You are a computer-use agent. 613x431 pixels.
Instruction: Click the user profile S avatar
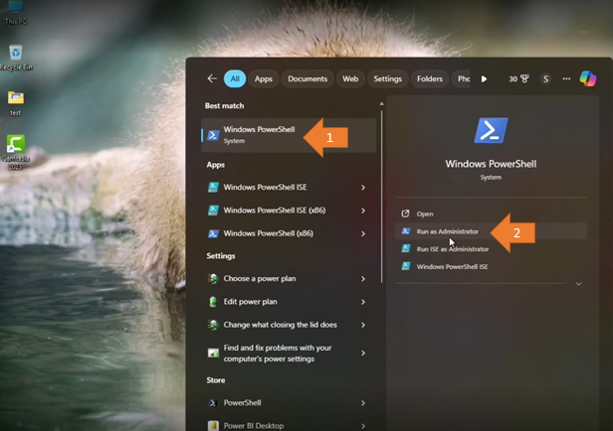[545, 78]
